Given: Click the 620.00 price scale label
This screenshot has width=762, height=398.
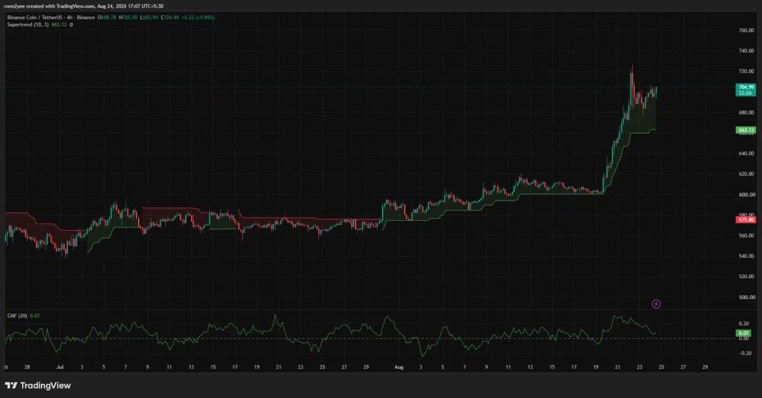Looking at the screenshot, I should click(x=746, y=174).
